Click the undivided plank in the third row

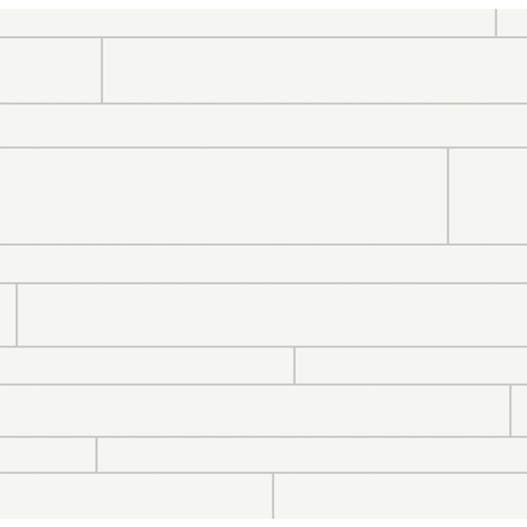tap(263, 126)
